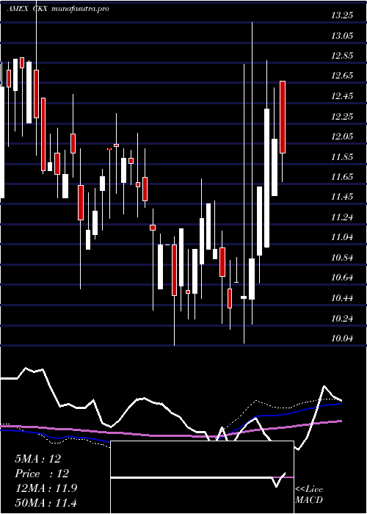This screenshot has width=367, height=514.
Task: Click the 11.65 price axis label
Action: coord(342,177)
